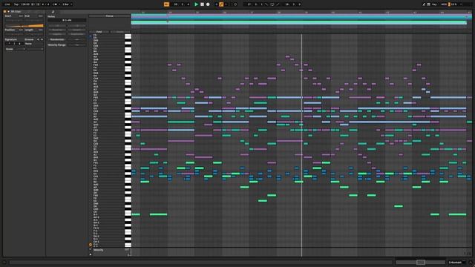Enter Key map mode
Image resolution: width=475 pixels, height=267 pixels.
pos(434,4)
